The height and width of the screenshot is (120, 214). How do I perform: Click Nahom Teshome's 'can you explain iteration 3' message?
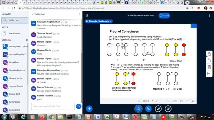tap(49, 91)
